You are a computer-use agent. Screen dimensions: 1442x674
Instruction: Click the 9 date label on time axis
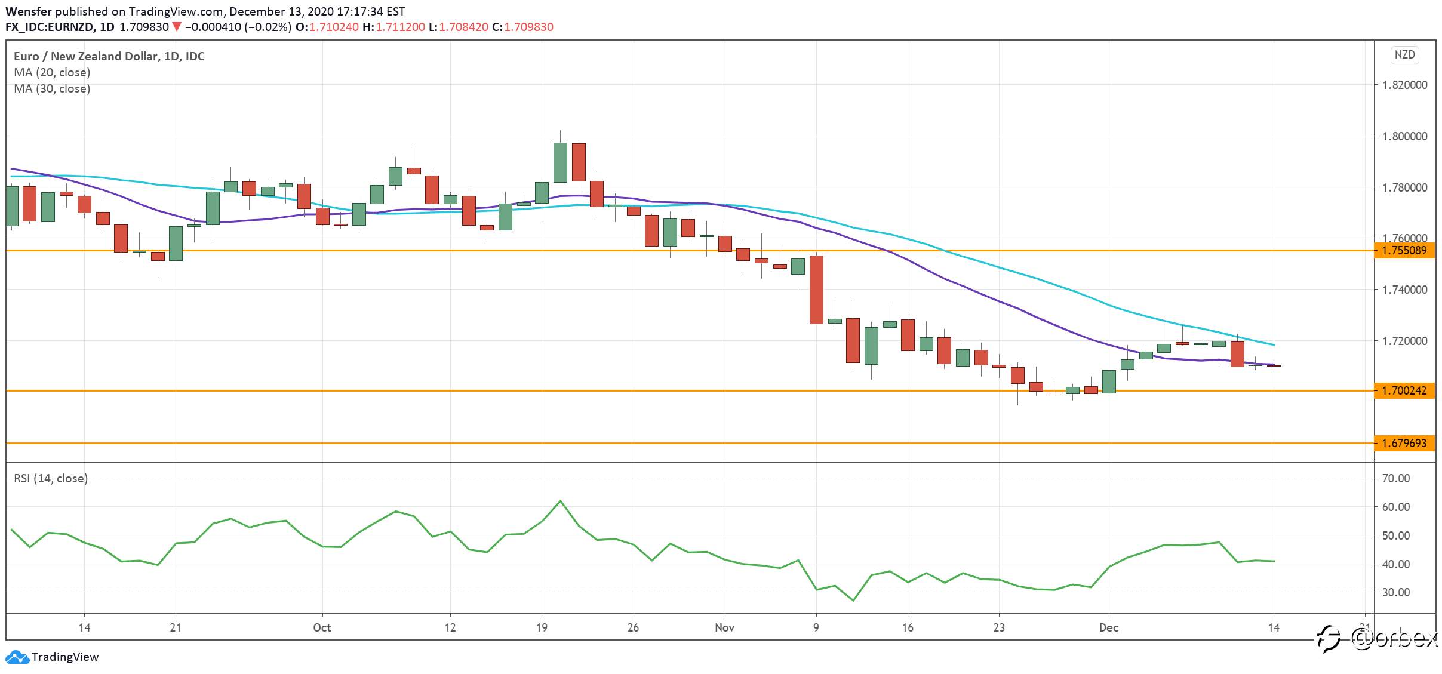tap(816, 627)
